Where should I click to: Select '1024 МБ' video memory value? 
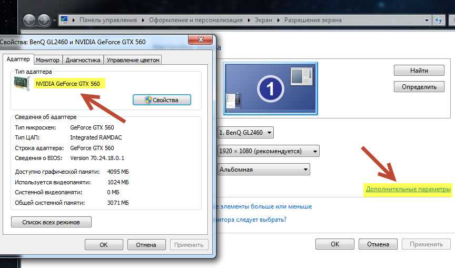(118, 182)
